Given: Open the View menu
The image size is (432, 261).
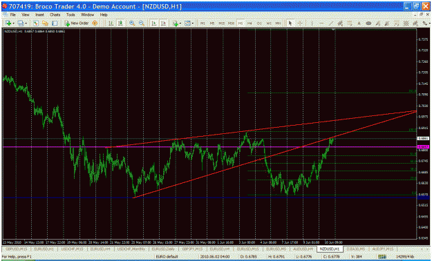Looking at the screenshot, I should (x=26, y=15).
